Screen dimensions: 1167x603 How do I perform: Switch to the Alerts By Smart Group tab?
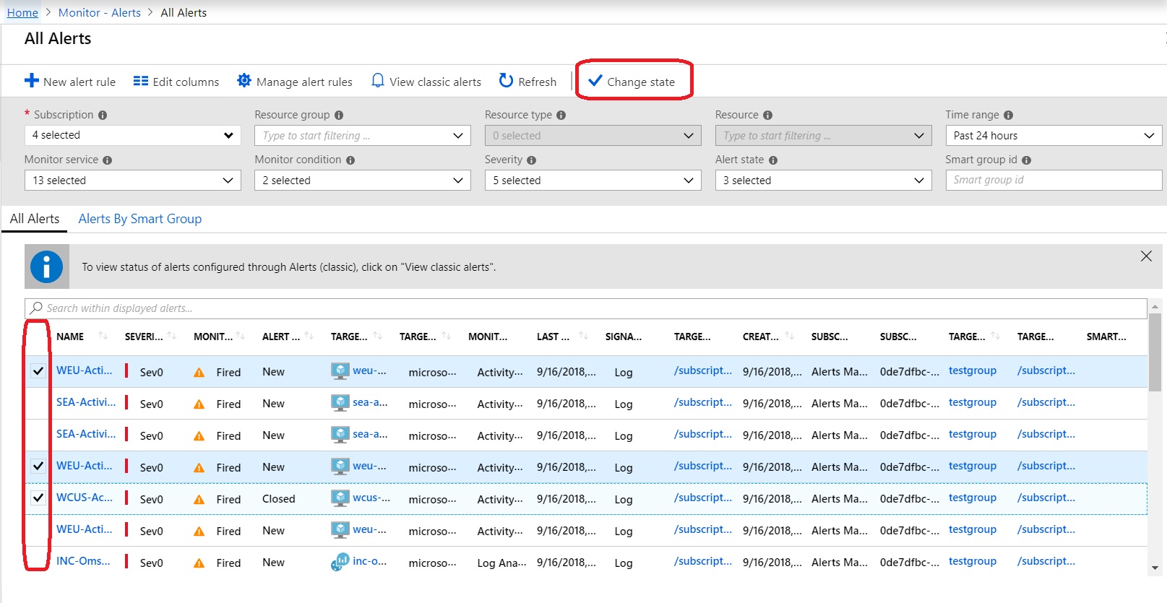(140, 219)
